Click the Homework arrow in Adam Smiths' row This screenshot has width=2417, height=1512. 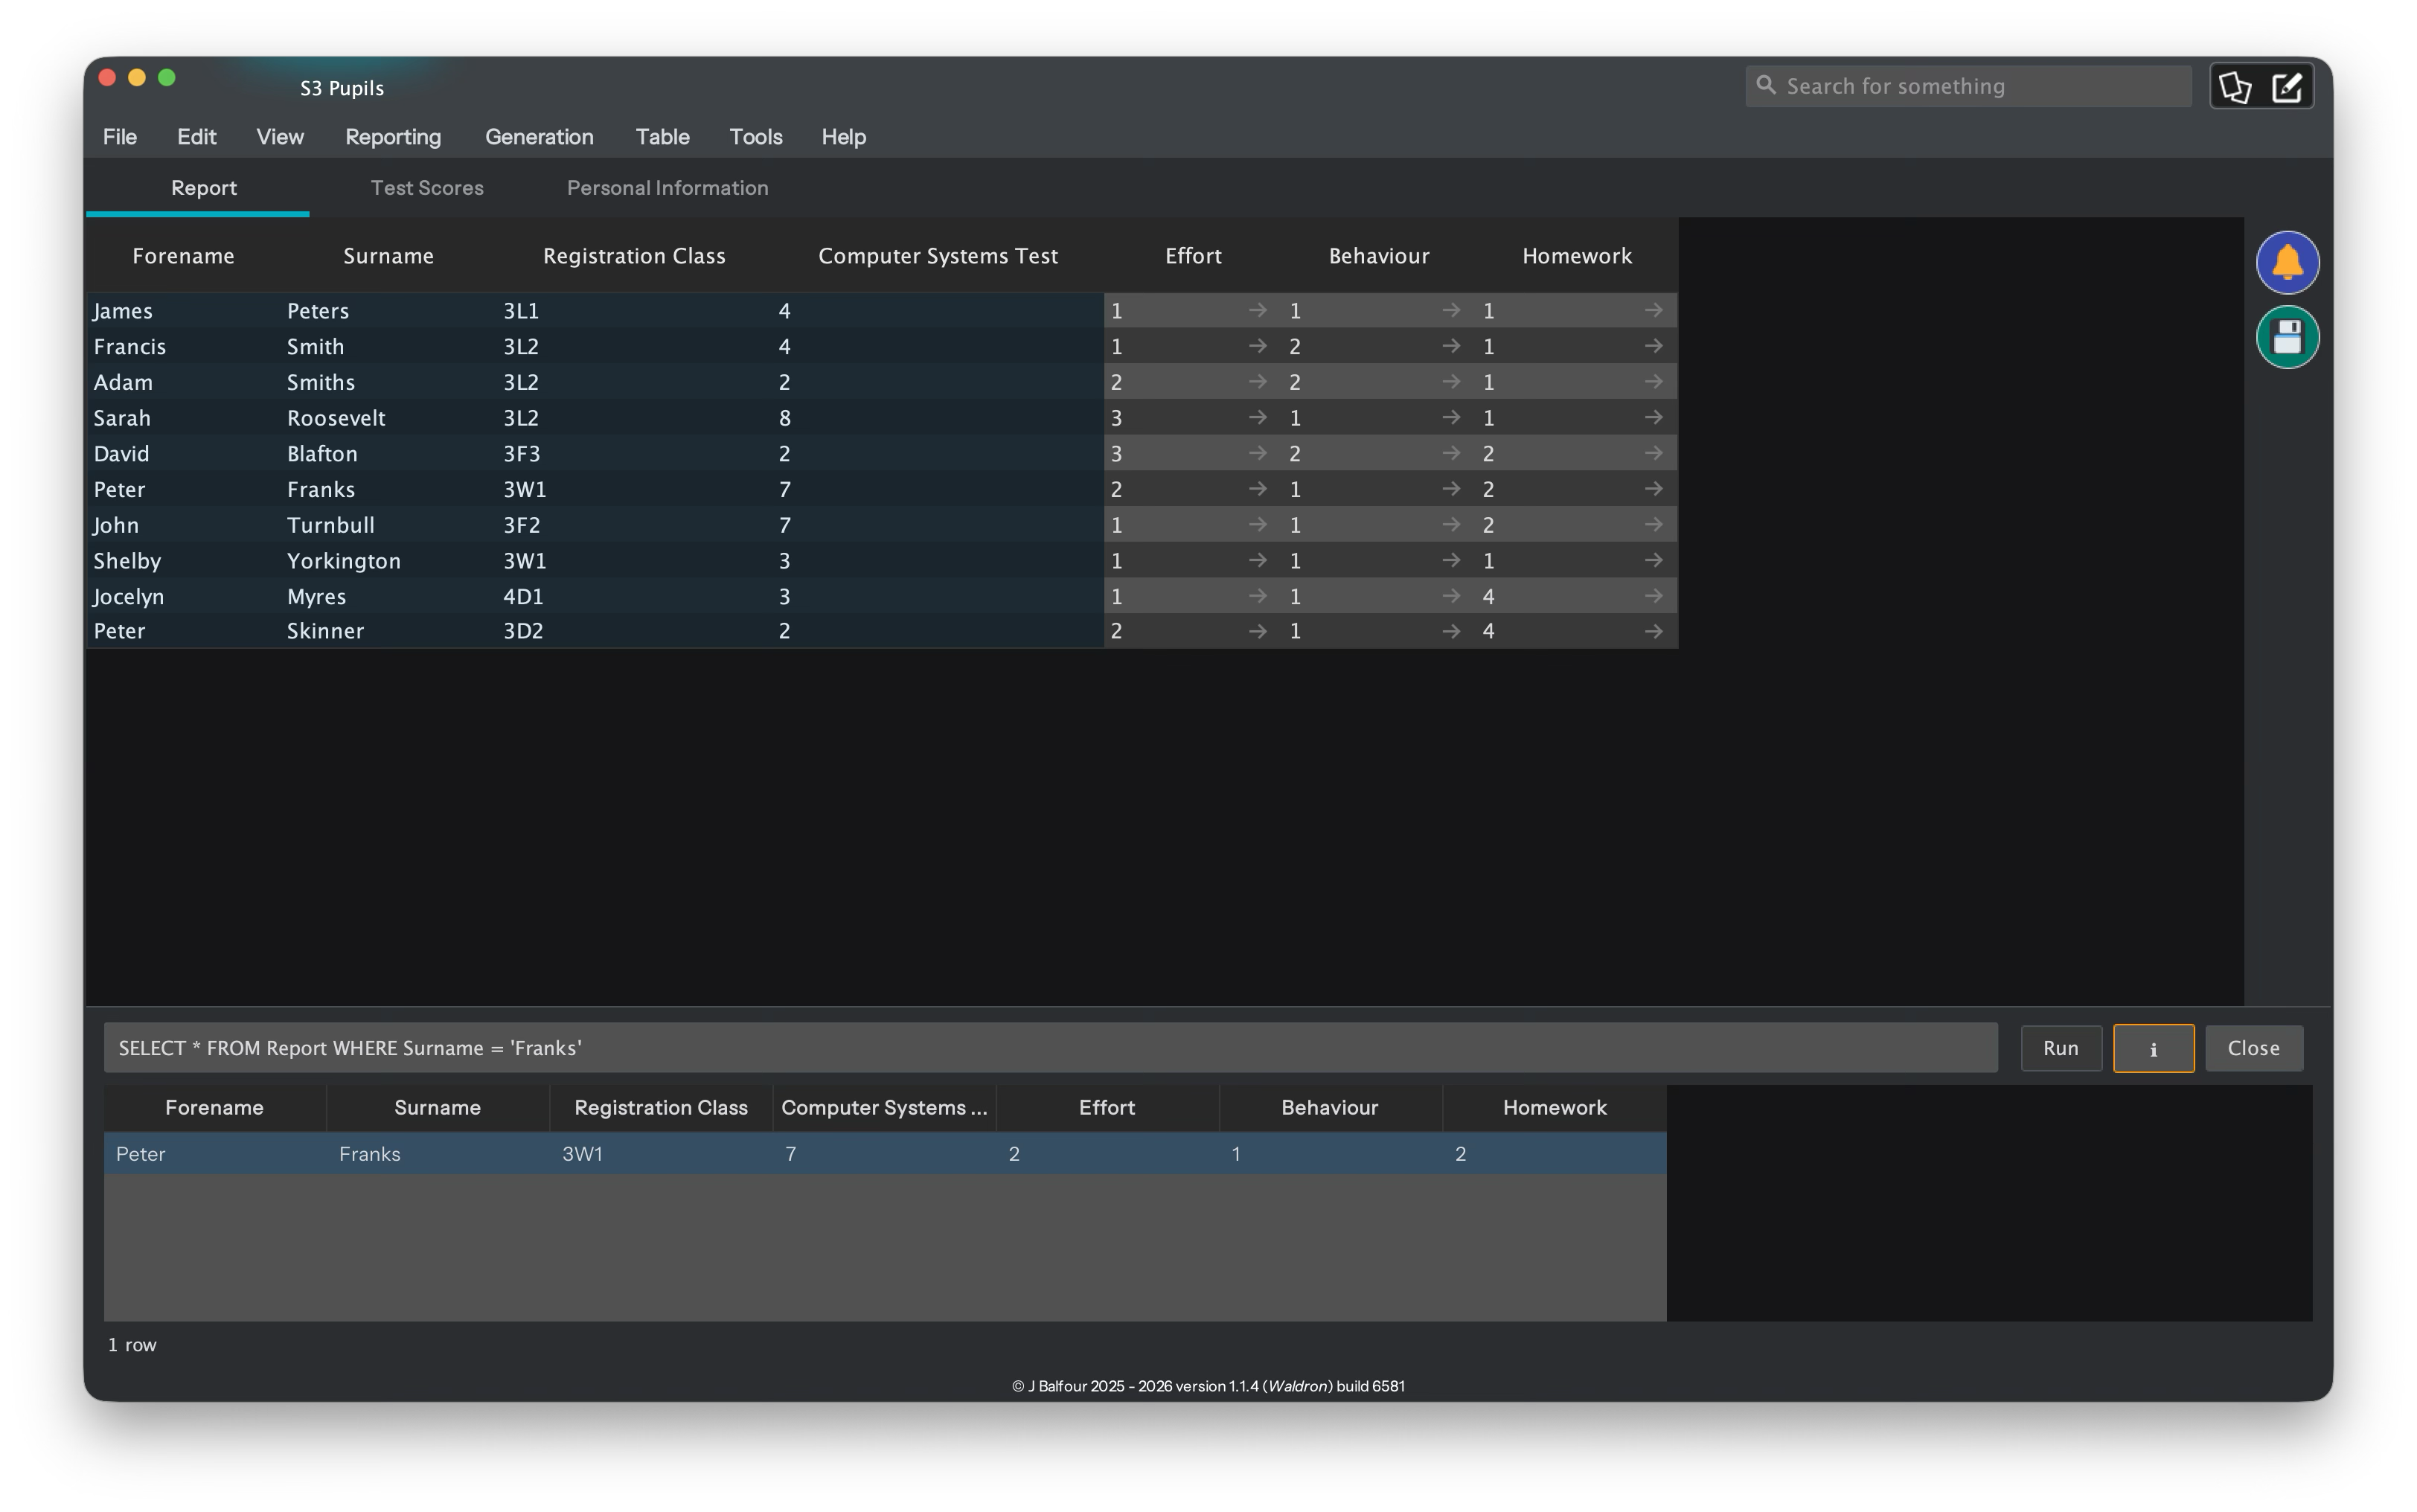(1654, 382)
